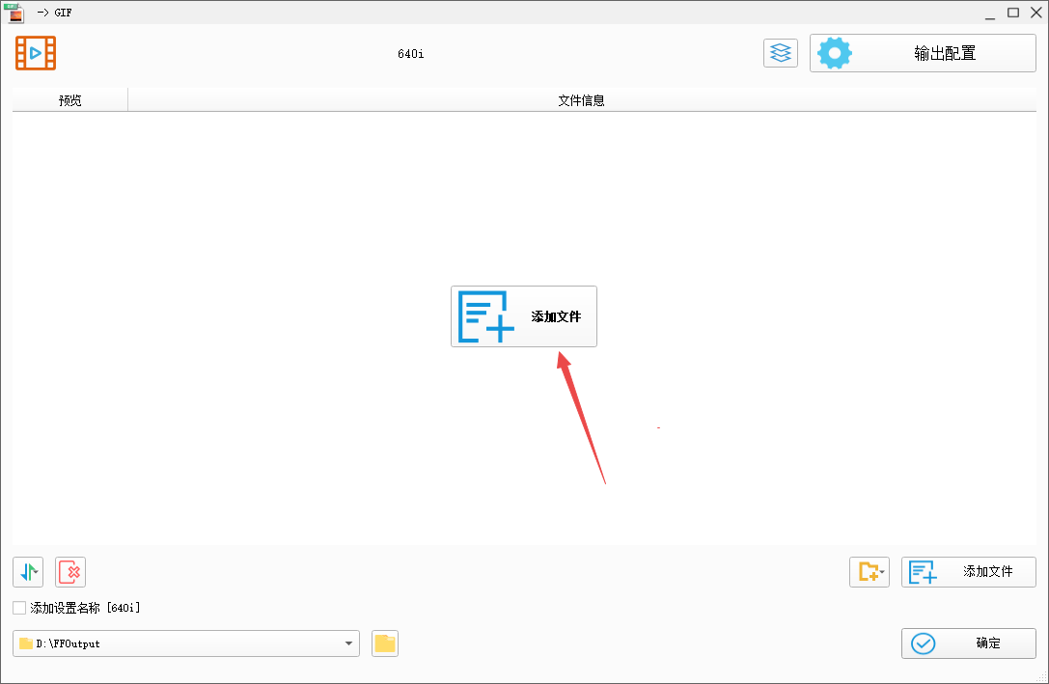Enable 添加设置名称 [640i] checkbox
1049x684 pixels.
pos(19,608)
